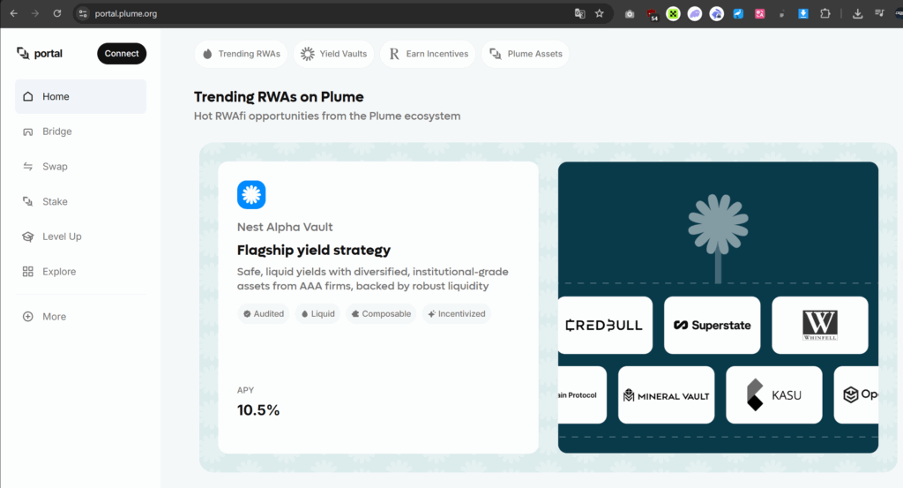Open the green X extension icon
903x488 pixels.
tap(673, 14)
